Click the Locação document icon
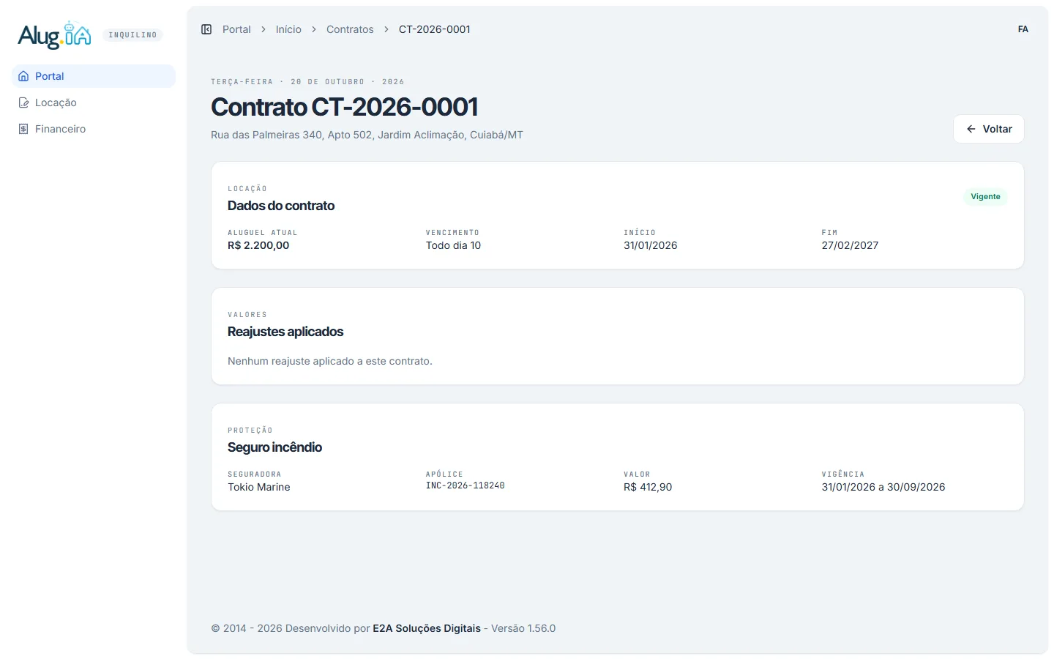This screenshot has width=1054, height=659. pos(23,103)
